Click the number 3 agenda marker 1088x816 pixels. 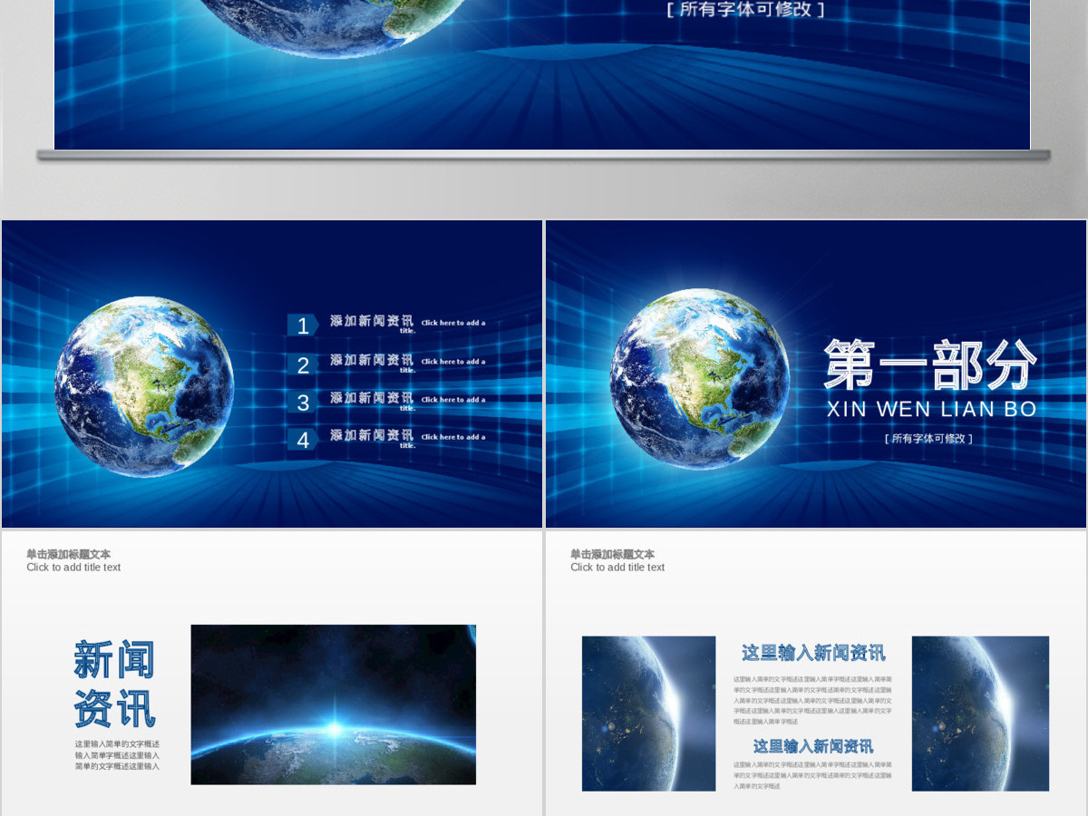pos(303,403)
